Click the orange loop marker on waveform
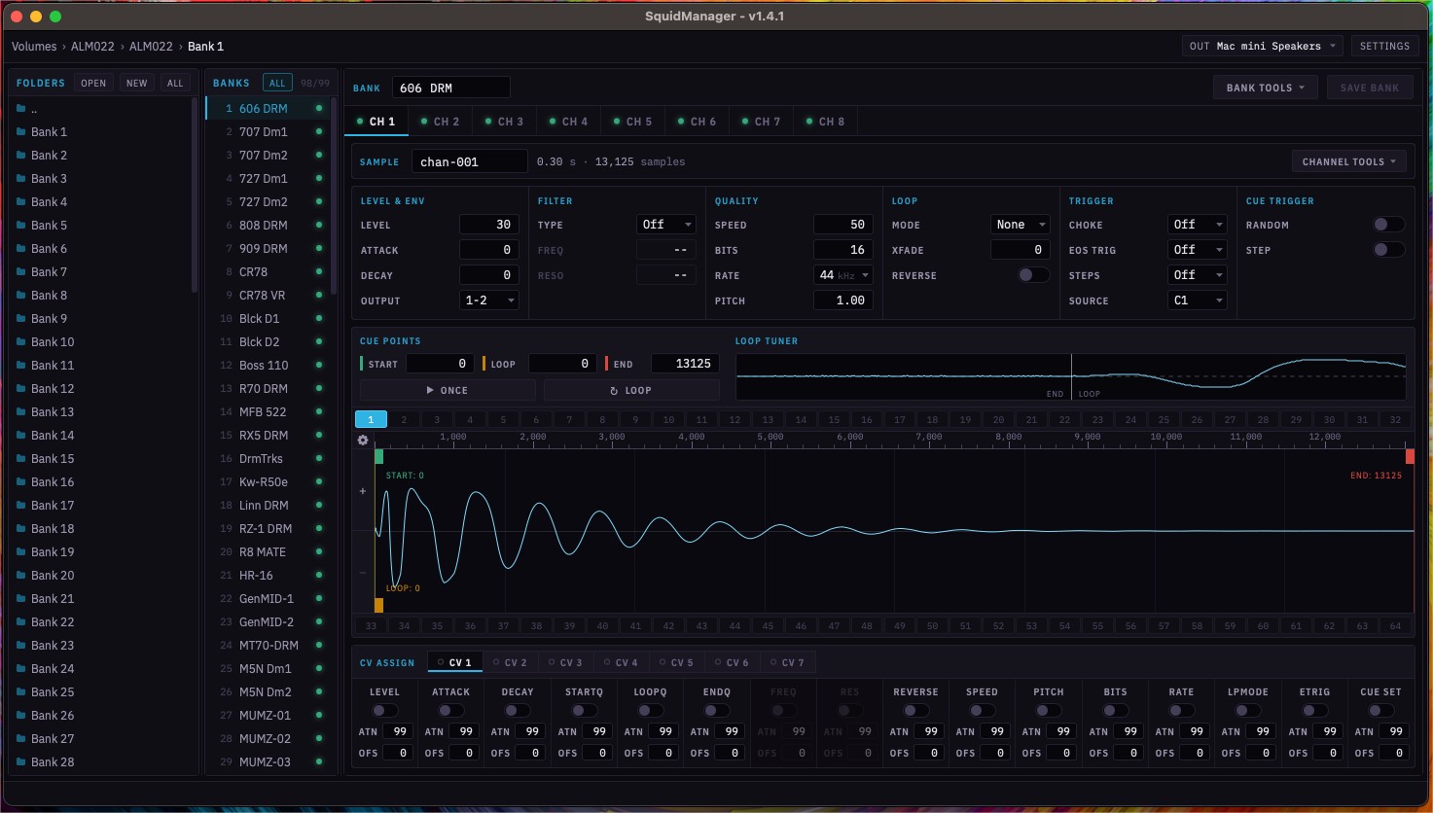This screenshot has height=813, width=1433. [x=378, y=605]
